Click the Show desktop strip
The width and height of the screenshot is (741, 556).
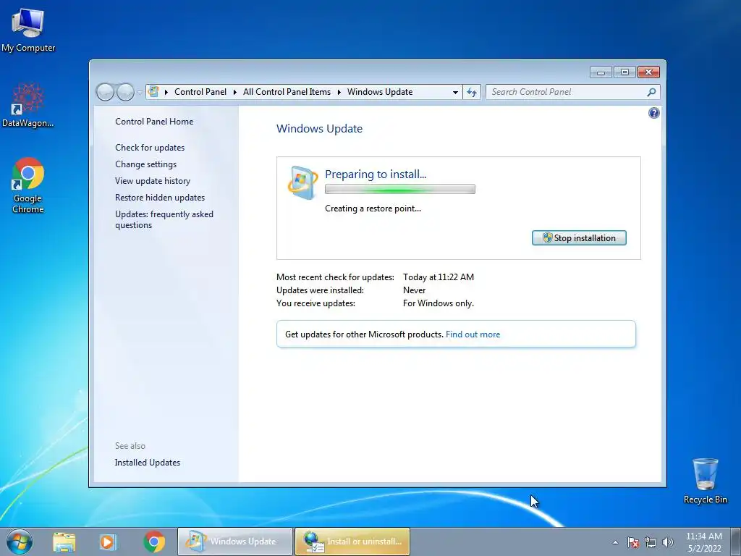(736, 542)
